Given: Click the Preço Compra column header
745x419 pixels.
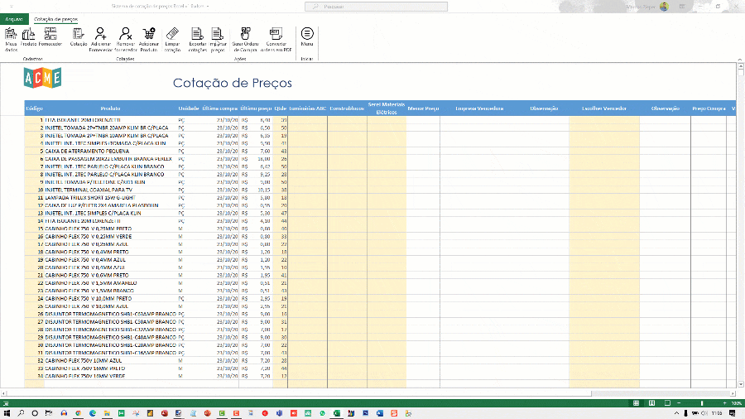Looking at the screenshot, I should click(x=709, y=108).
